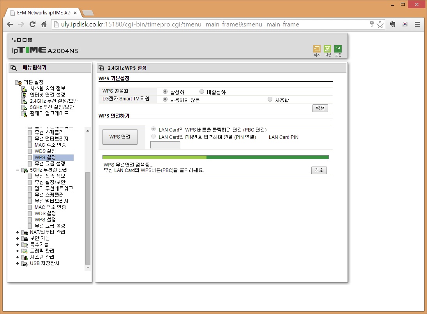427x314 pixels.
Task: Click the 메뉴탐색기 magnifier icon
Action: 14,68
